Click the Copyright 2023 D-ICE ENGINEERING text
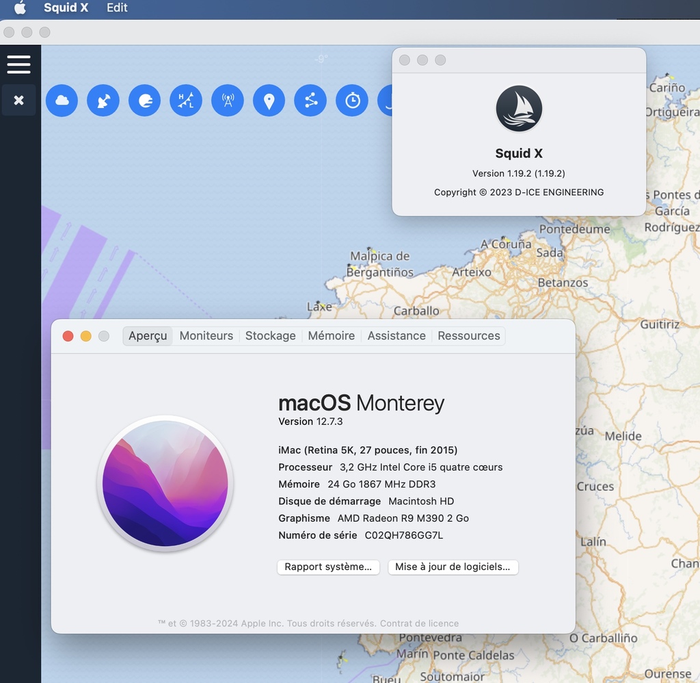 (x=519, y=192)
